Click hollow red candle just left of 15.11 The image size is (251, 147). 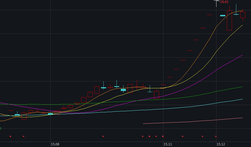click(x=156, y=95)
